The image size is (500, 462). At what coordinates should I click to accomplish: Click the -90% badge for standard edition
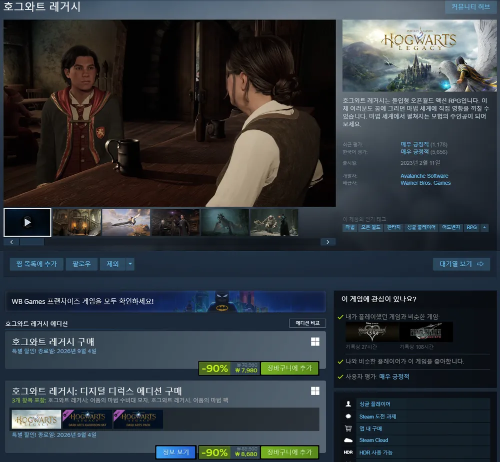click(214, 368)
